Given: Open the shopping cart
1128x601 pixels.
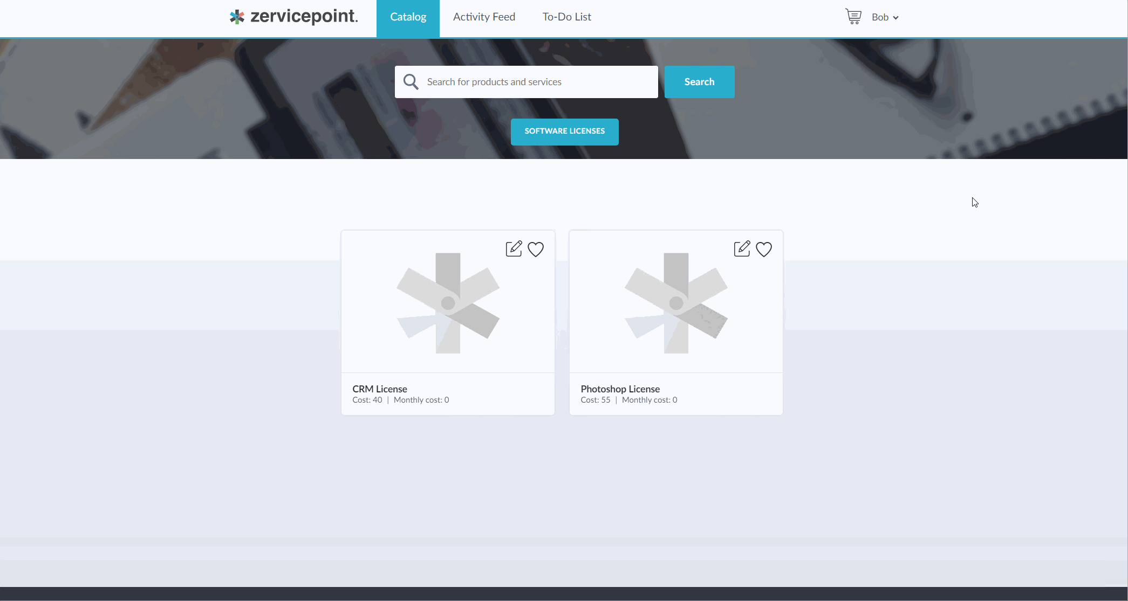Looking at the screenshot, I should point(853,17).
